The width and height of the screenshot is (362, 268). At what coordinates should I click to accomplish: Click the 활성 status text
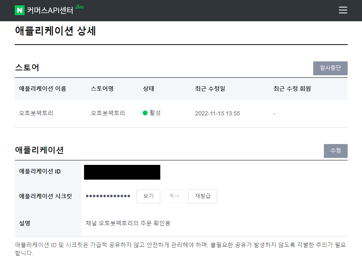155,113
